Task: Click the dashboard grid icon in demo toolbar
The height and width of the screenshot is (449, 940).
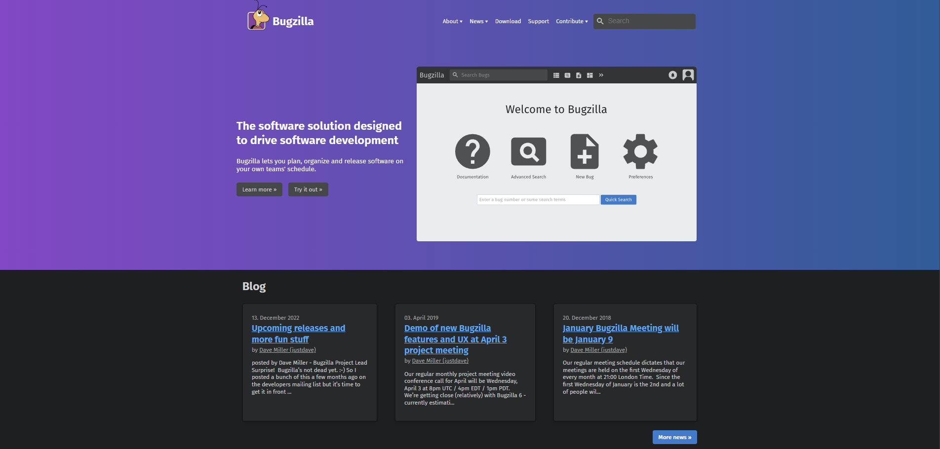Action: coord(590,75)
